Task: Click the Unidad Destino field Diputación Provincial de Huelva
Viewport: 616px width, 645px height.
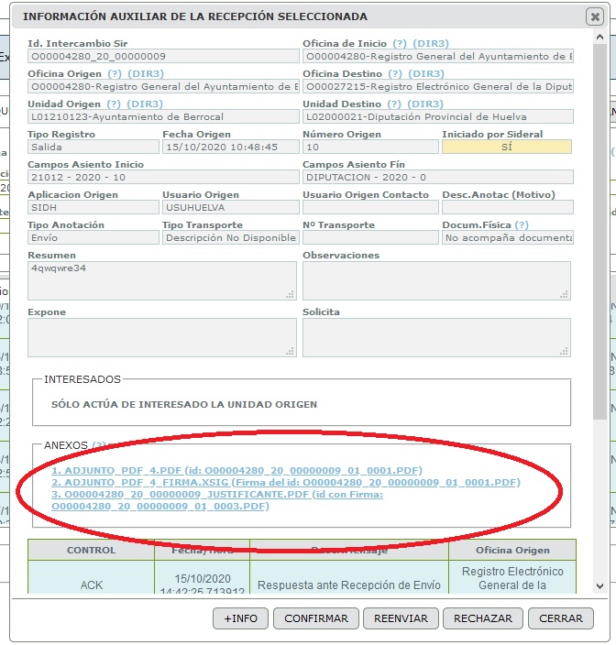Action: click(x=438, y=116)
